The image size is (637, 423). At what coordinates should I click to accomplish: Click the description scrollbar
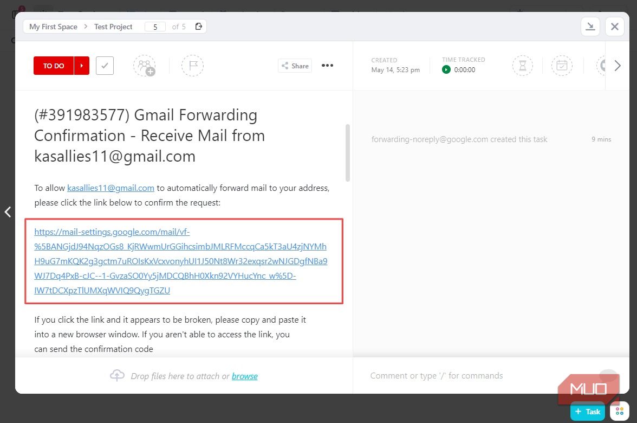point(347,153)
